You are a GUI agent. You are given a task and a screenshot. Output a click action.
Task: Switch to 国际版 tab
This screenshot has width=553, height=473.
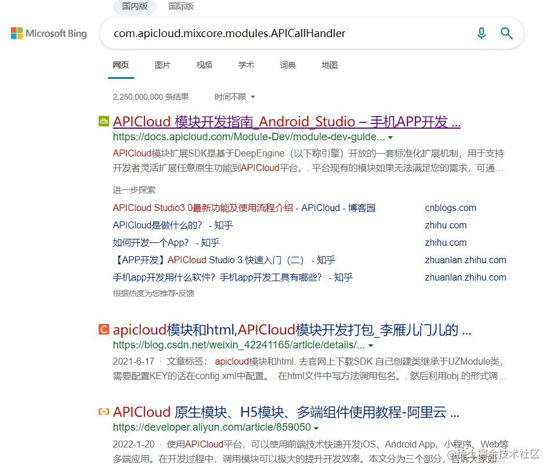pos(181,6)
